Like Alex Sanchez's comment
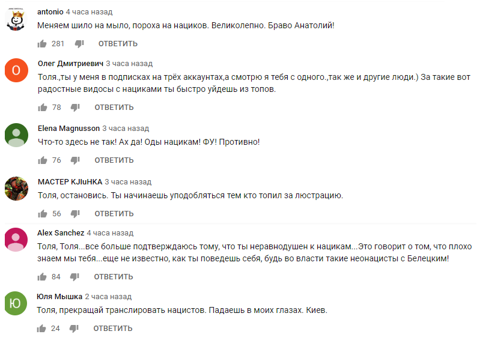Viewport: 480px width, 340px height. tap(42, 277)
